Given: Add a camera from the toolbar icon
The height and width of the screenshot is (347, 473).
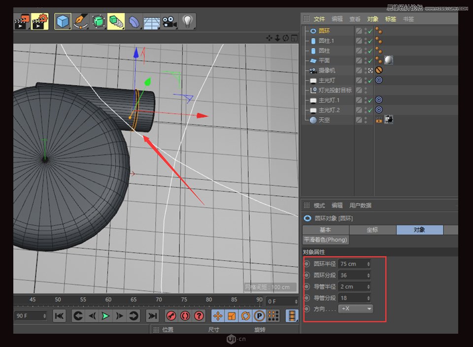Looking at the screenshot, I should pos(169,21).
